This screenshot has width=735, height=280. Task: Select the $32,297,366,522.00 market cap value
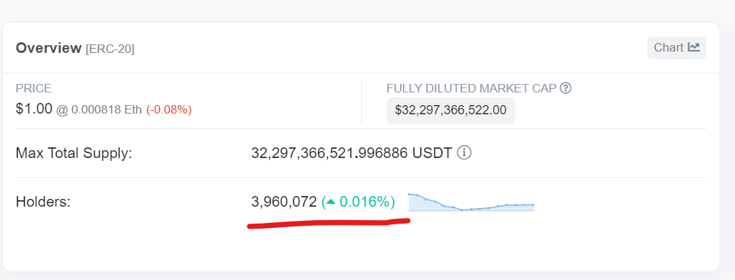coord(450,110)
